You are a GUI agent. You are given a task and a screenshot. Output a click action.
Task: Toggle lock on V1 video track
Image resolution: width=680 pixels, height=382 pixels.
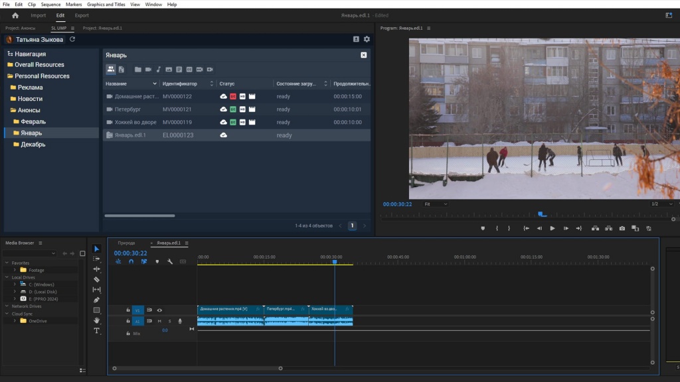pos(128,310)
